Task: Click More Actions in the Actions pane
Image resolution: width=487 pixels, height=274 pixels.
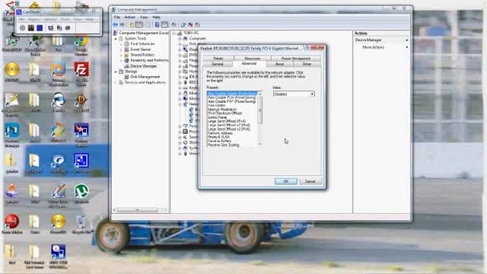Action: click(374, 47)
